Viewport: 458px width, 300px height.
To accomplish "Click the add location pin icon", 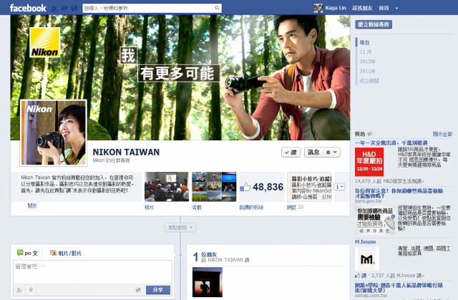I will 31,290.
